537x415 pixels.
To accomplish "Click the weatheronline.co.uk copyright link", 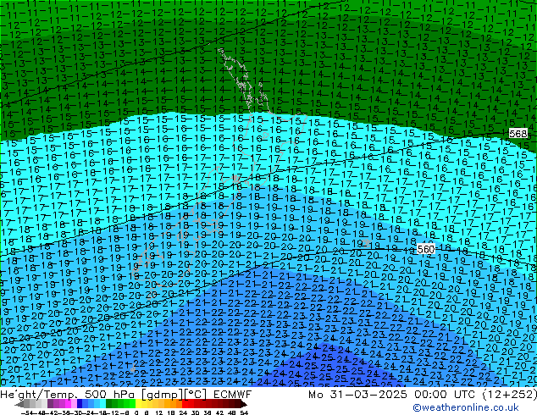I will pyautogui.click(x=466, y=407).
